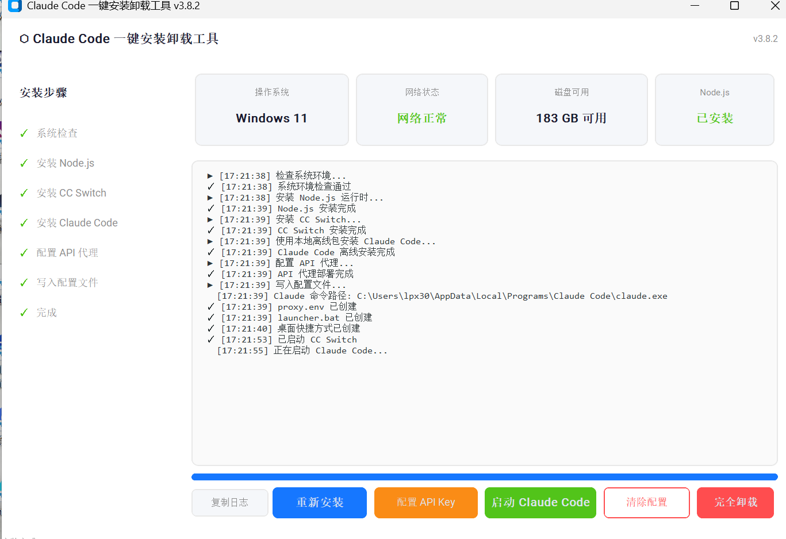This screenshot has width=786, height=539.
Task: Launch with 启动 Claude Code button
Action: point(540,503)
